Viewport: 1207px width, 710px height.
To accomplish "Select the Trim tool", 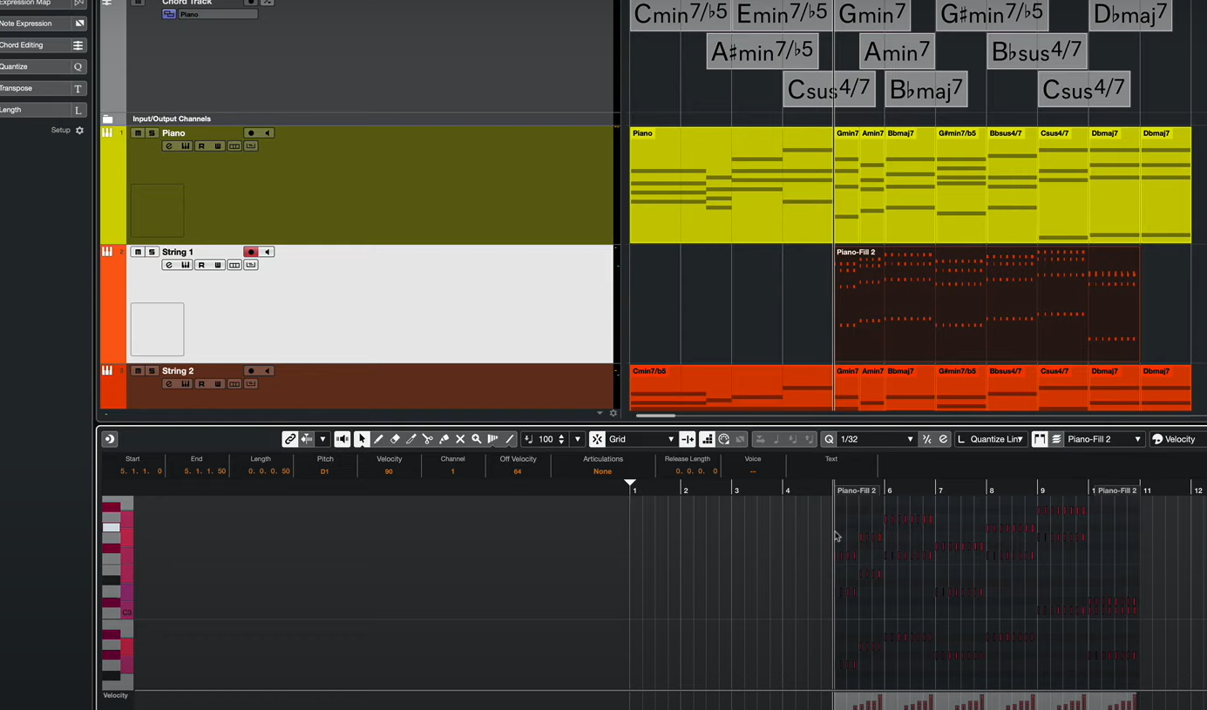I will (411, 439).
